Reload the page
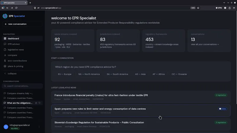This screenshot has height=133, width=237. pos(16,8)
